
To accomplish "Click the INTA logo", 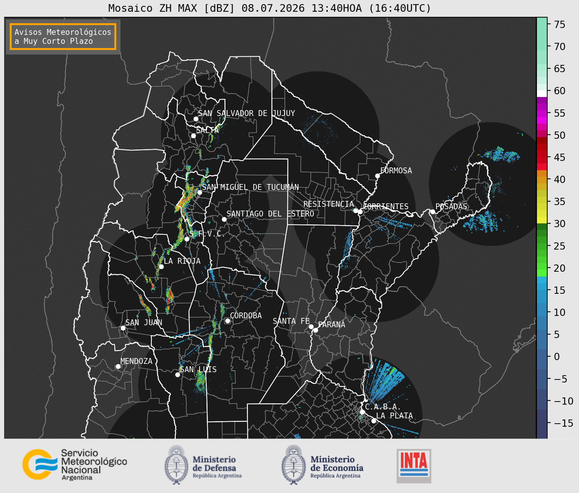I will [x=414, y=466].
